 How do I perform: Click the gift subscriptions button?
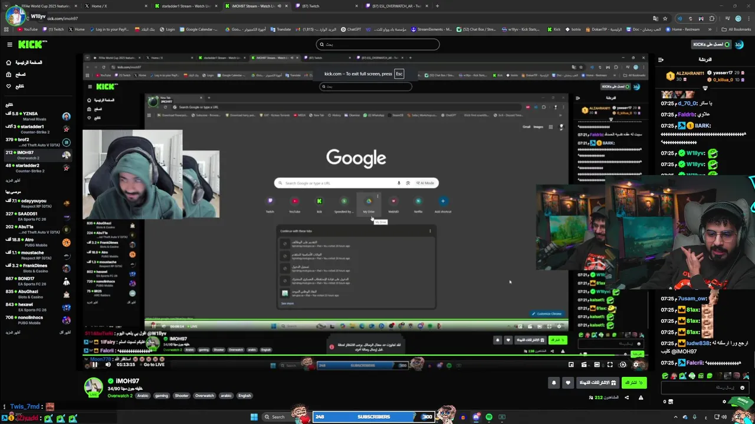tap(598, 383)
